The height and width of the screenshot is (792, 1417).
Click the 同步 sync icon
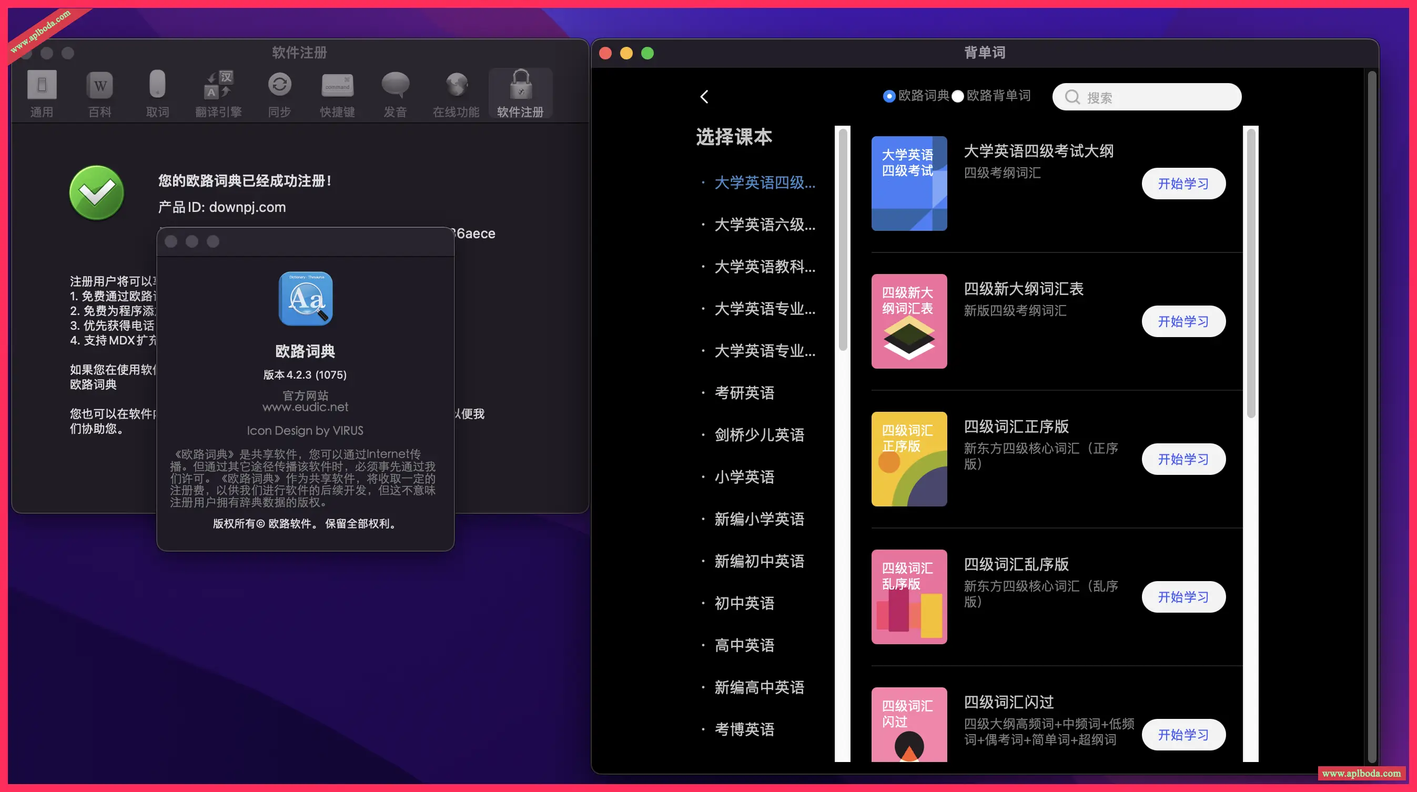[279, 93]
